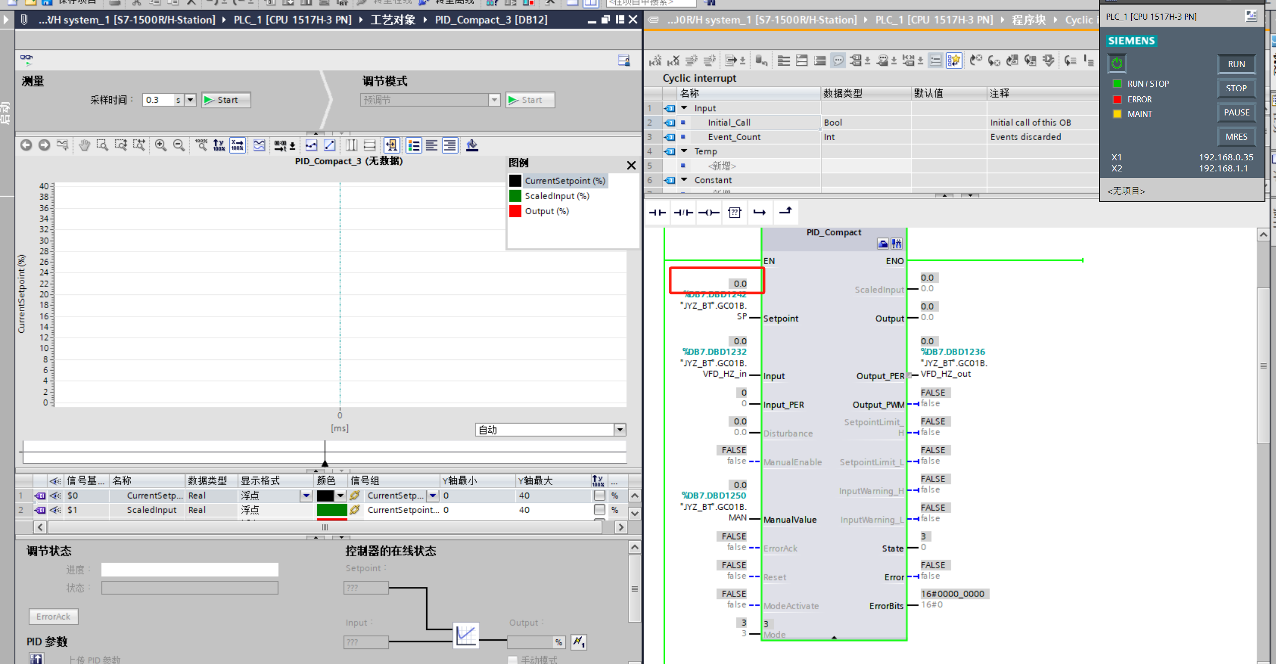Select the 程序块 breadcrumb item
The width and height of the screenshot is (1276, 664).
tap(1028, 20)
